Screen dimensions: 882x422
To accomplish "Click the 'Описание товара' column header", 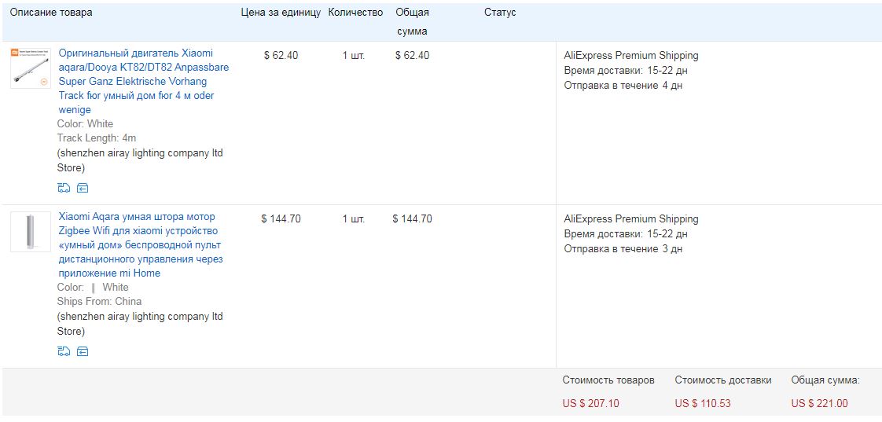I will pos(50,13).
